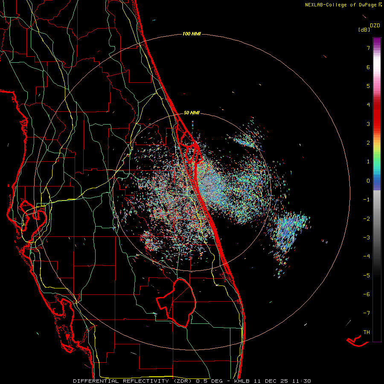This screenshot has height=384, width=384.
Task: Click the black radar site dot at map center
Action: [x=192, y=192]
